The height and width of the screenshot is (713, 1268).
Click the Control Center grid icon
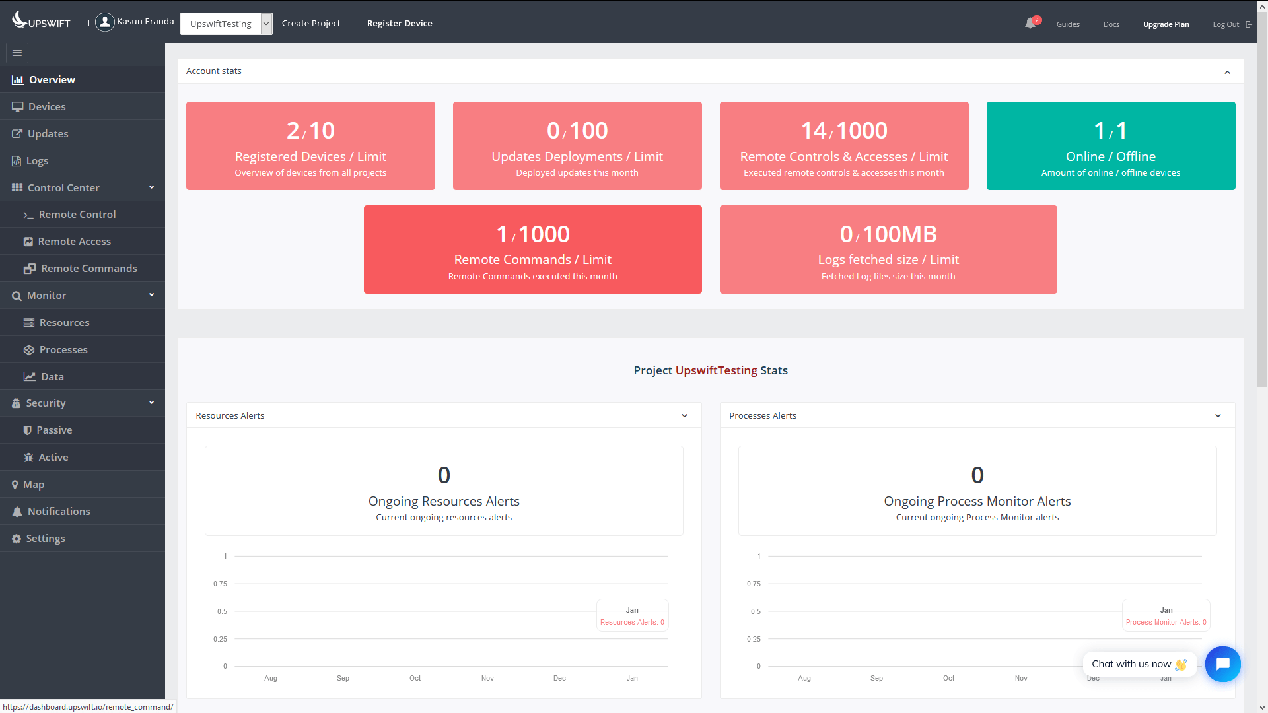(17, 188)
